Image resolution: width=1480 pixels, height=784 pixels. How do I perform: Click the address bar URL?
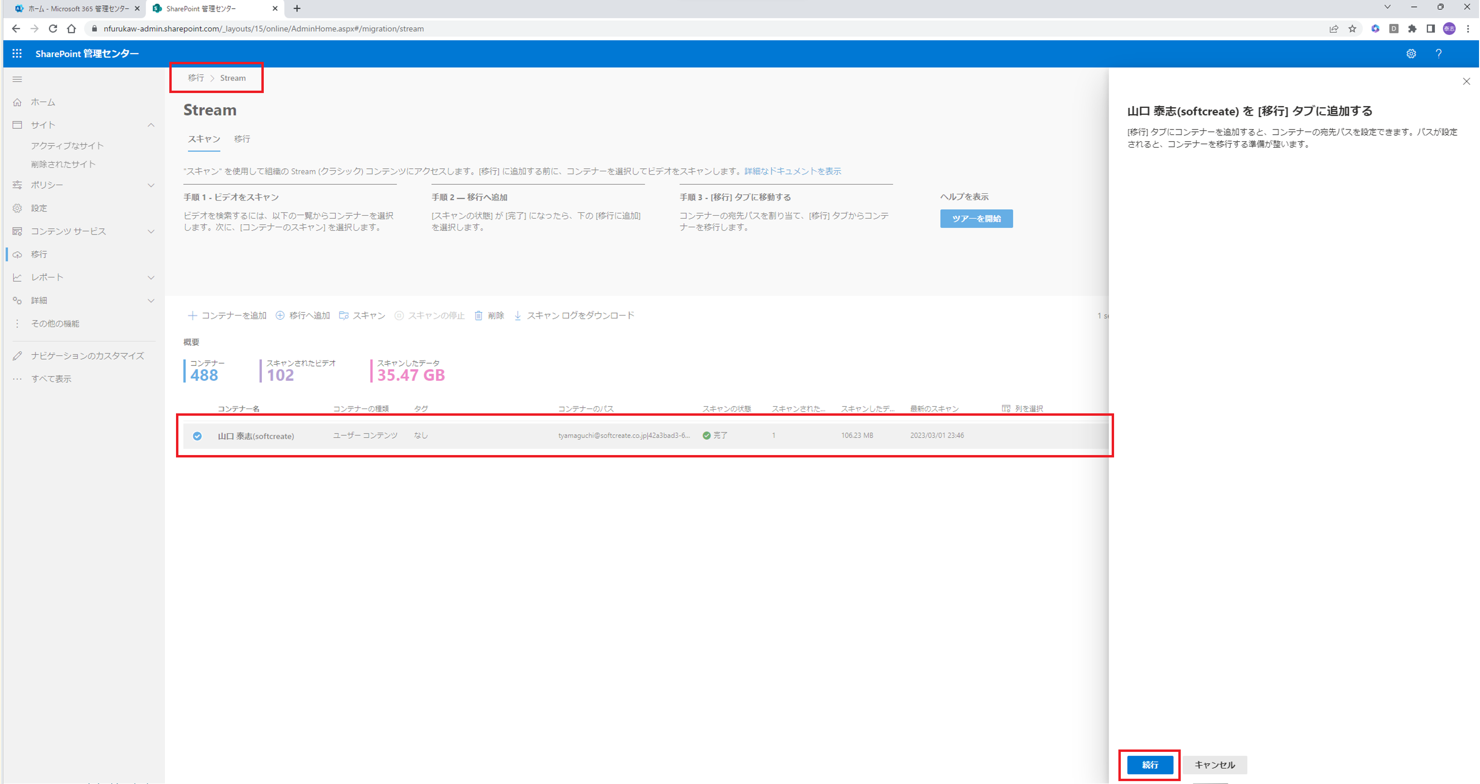coord(264,28)
